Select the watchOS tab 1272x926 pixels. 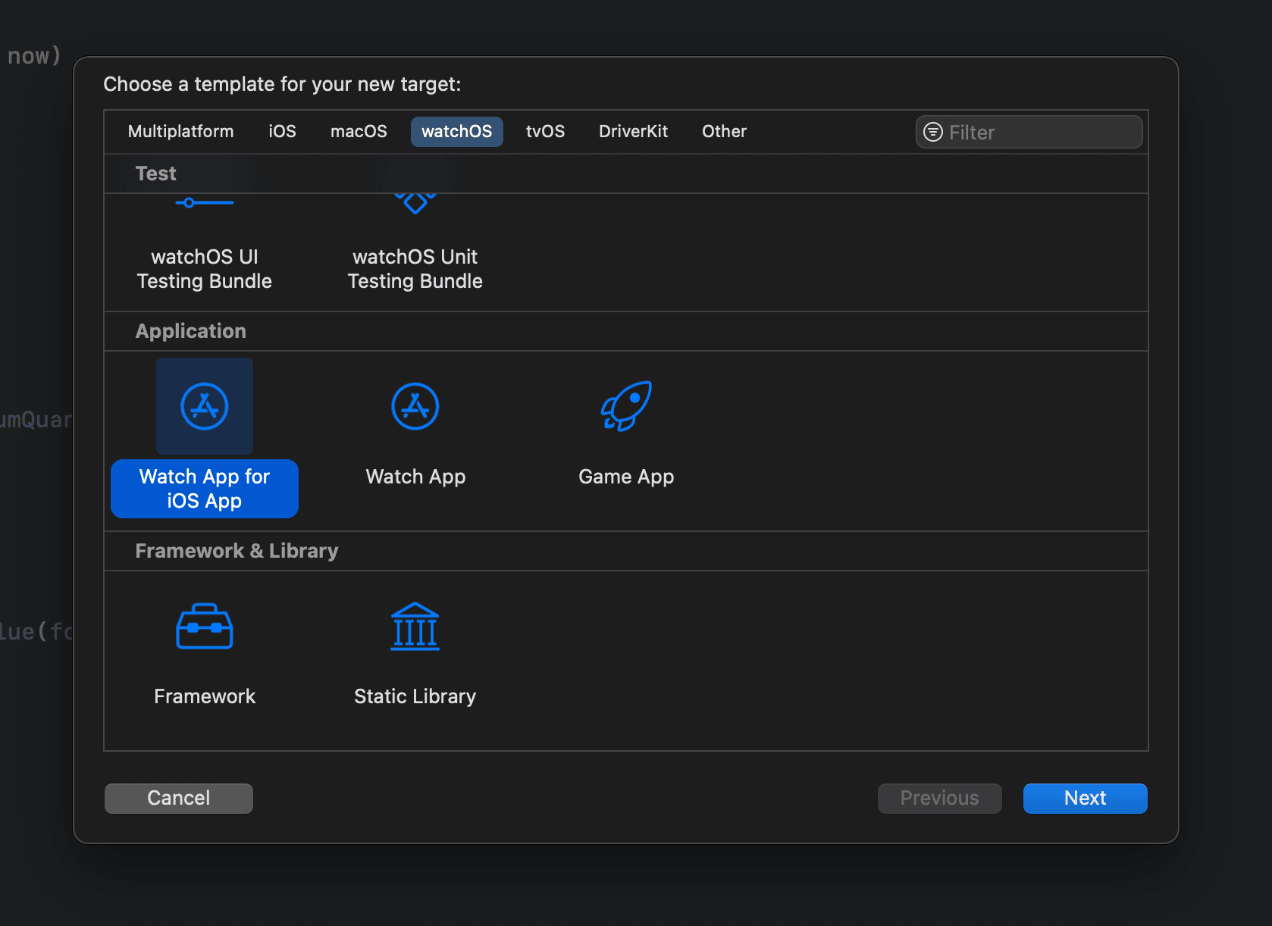(x=457, y=132)
